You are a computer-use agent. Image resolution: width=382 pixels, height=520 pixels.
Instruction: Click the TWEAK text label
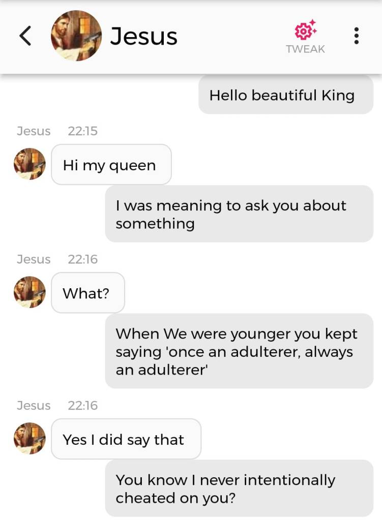click(x=305, y=49)
